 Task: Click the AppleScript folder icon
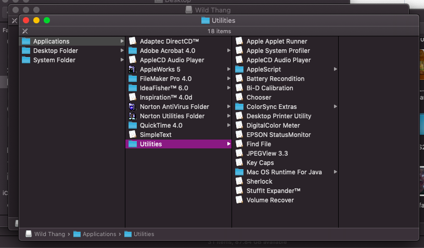239,70
